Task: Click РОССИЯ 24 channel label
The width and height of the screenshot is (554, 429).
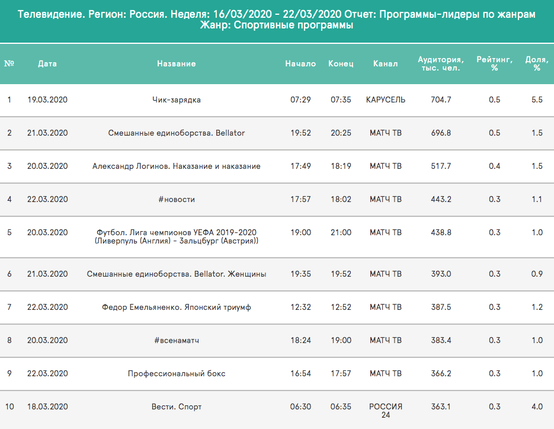Action: pyautogui.click(x=386, y=407)
